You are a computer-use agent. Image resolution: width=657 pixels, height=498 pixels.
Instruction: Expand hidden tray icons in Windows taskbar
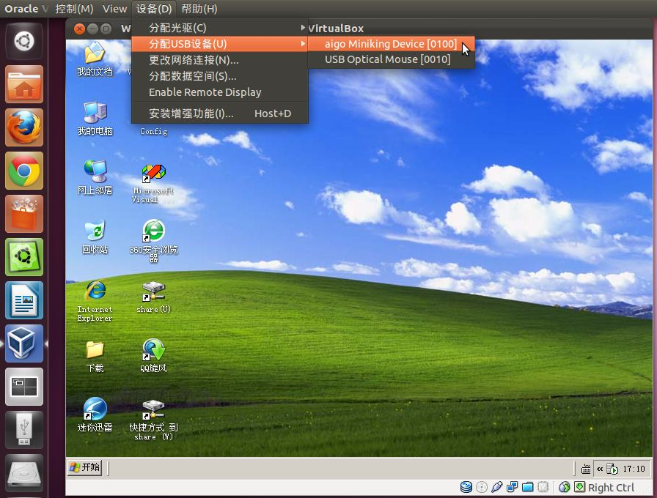599,469
